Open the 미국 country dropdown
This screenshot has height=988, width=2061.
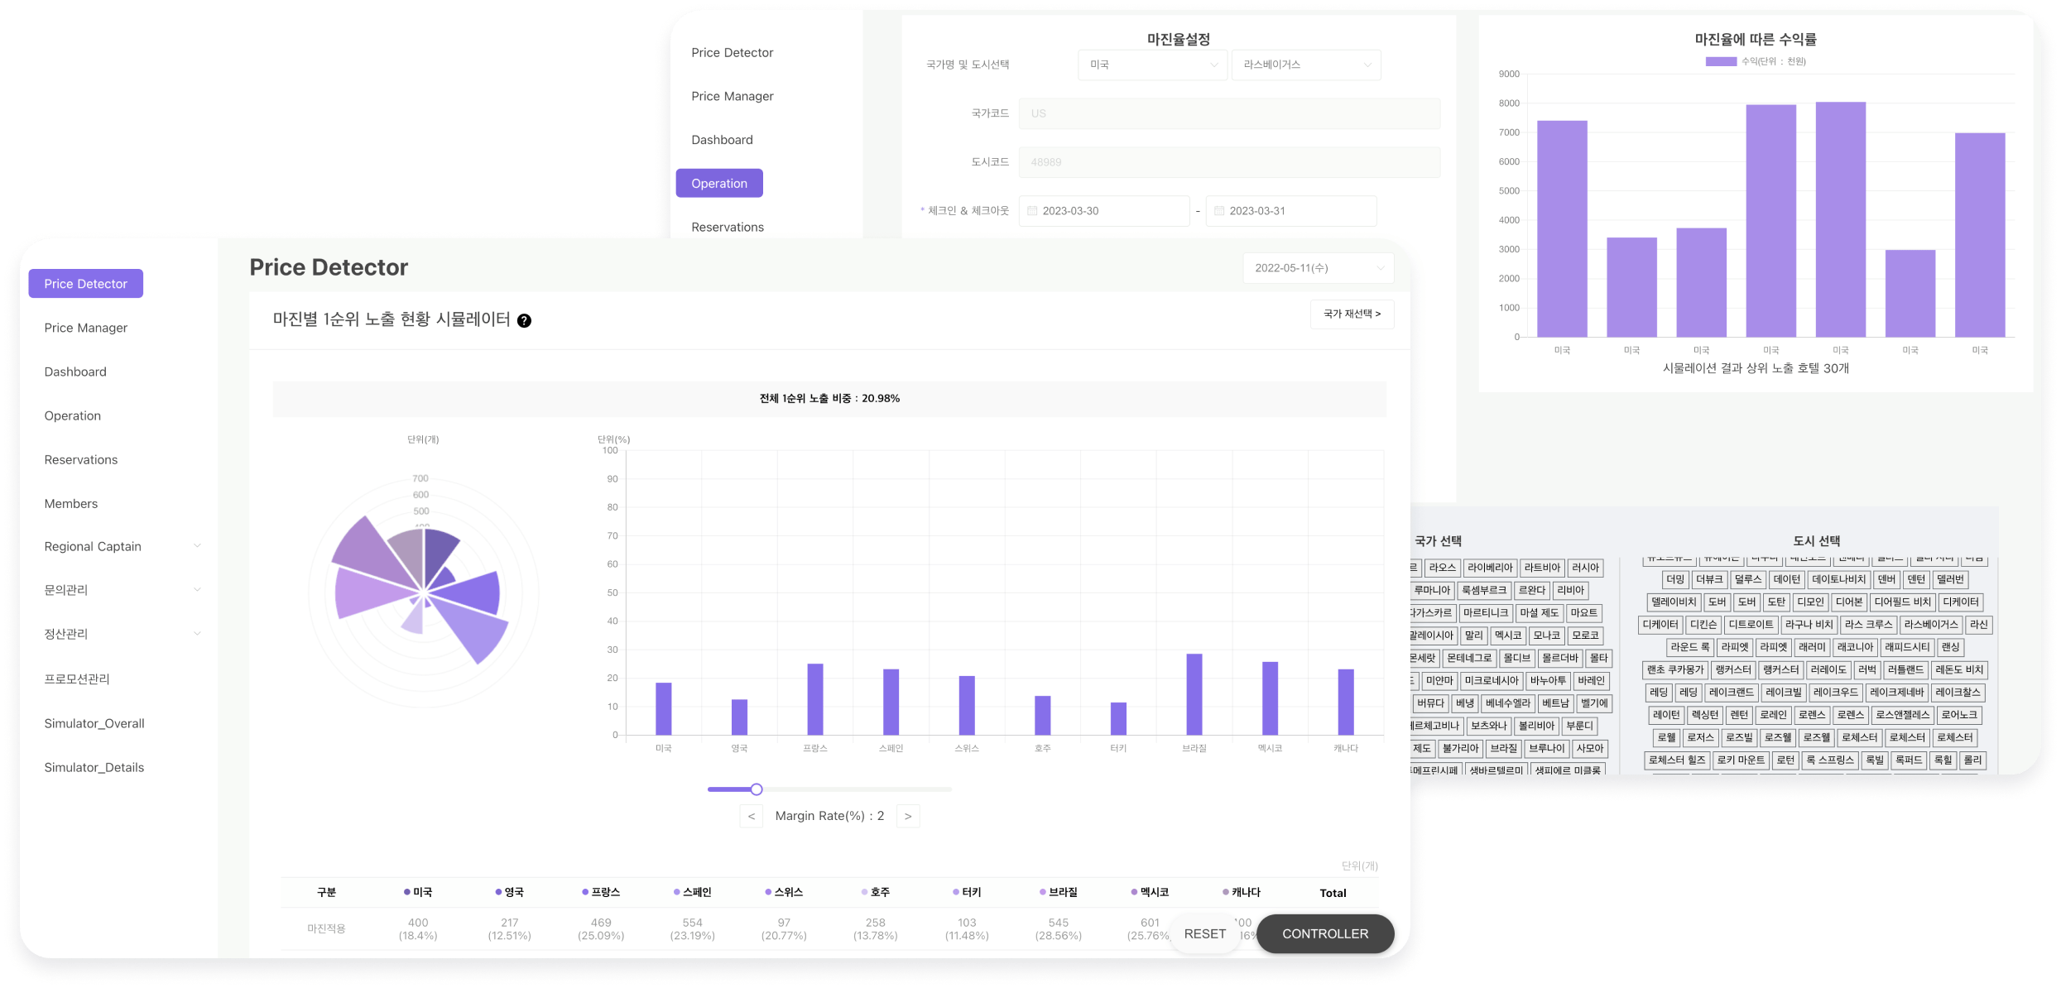pos(1152,65)
